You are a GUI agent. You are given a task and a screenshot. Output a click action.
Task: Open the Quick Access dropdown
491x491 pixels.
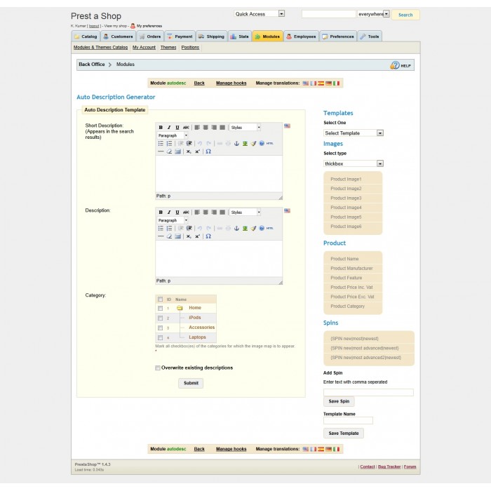tap(260, 14)
